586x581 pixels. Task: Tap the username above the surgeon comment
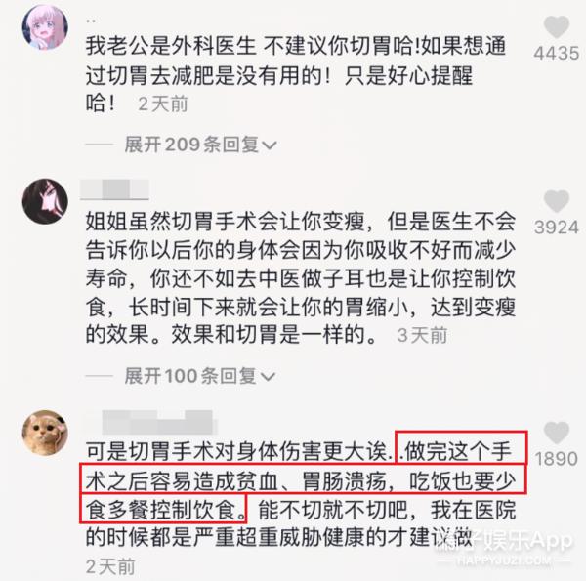click(x=91, y=21)
